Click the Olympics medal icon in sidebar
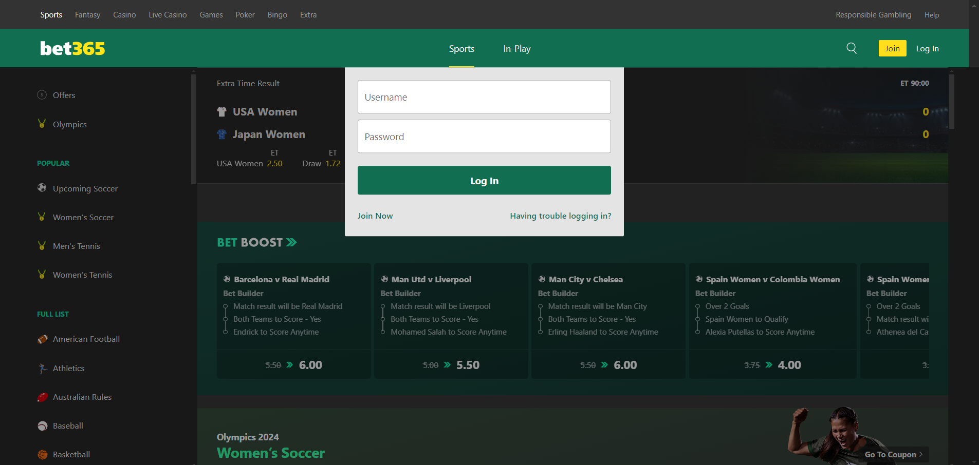The image size is (979, 465). (42, 124)
